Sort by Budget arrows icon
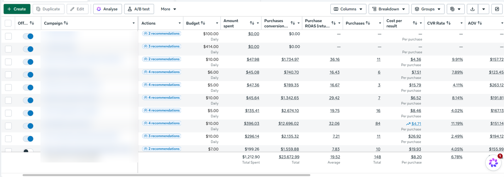 click(203, 23)
